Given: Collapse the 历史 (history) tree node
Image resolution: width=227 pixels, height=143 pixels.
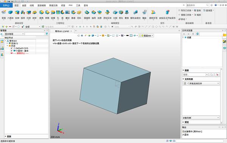Looking at the screenshot, I should tap(8, 46).
